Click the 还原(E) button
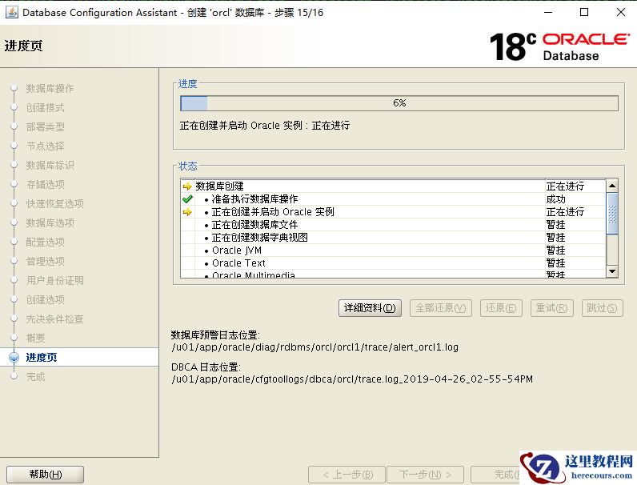Screen dimensions: 637x485 tap(501, 308)
